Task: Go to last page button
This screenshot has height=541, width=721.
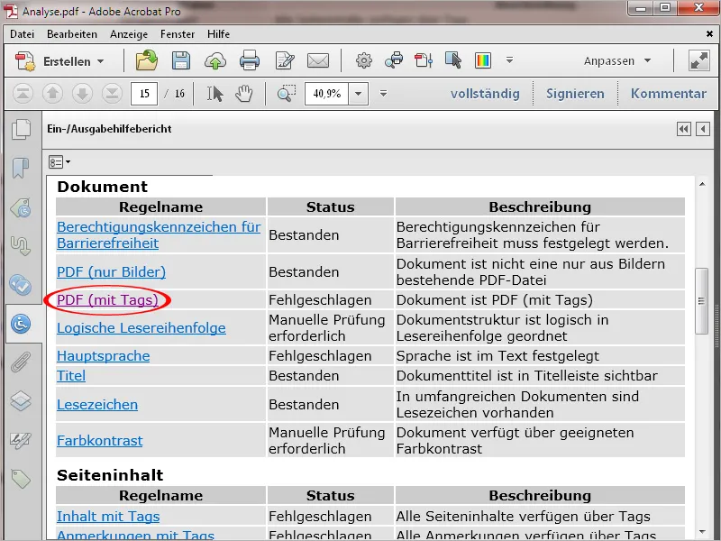Action: coord(112,94)
